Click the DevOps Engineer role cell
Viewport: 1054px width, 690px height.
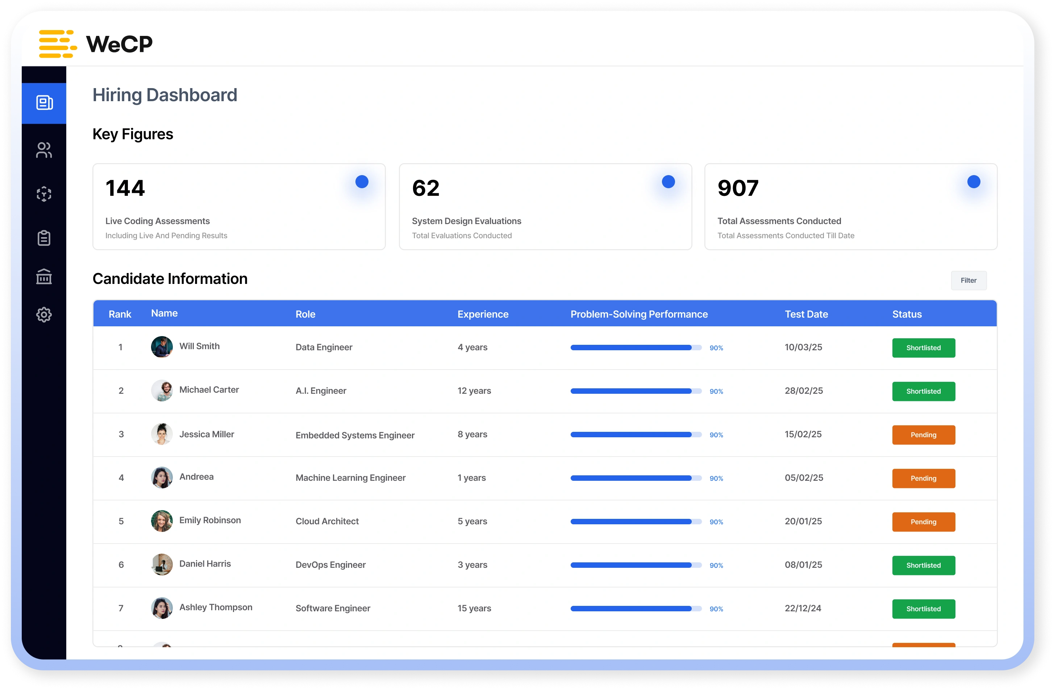pos(331,565)
